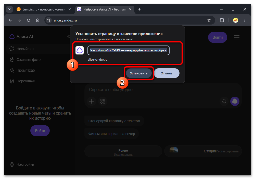
Task: Open Настройки in sidebar
Action: point(22,164)
